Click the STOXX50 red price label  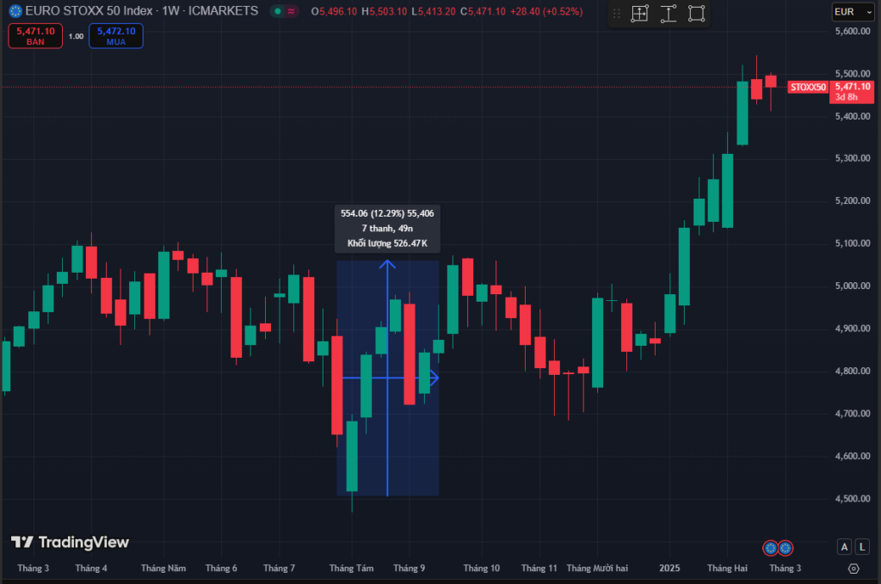[x=808, y=87]
